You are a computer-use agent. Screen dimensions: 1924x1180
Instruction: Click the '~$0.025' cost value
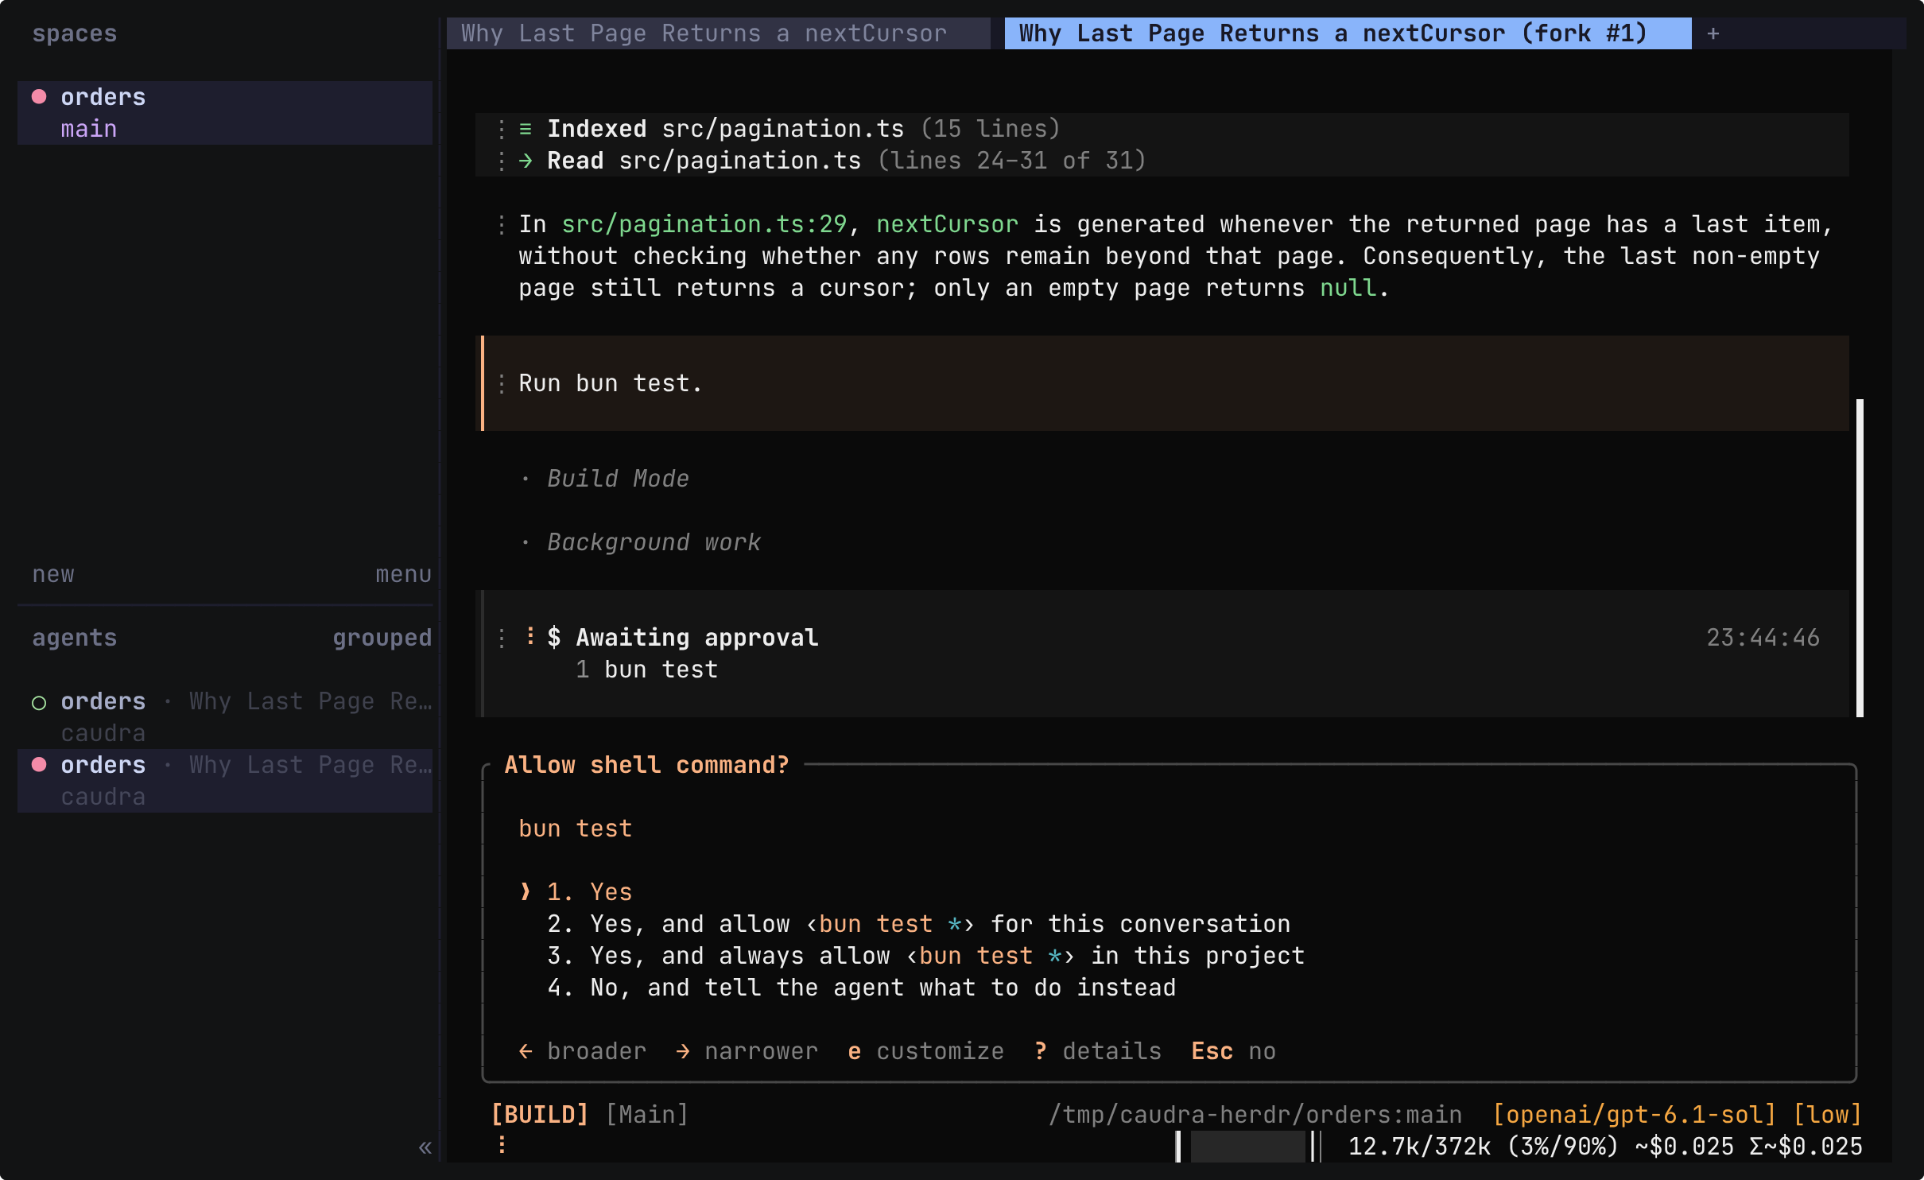coord(1685,1147)
